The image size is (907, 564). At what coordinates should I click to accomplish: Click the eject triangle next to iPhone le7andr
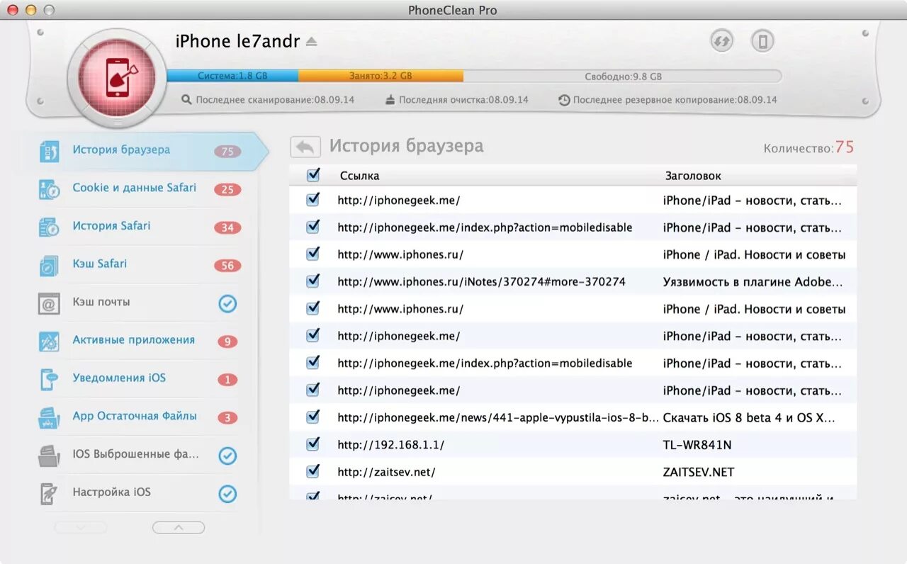point(311,42)
